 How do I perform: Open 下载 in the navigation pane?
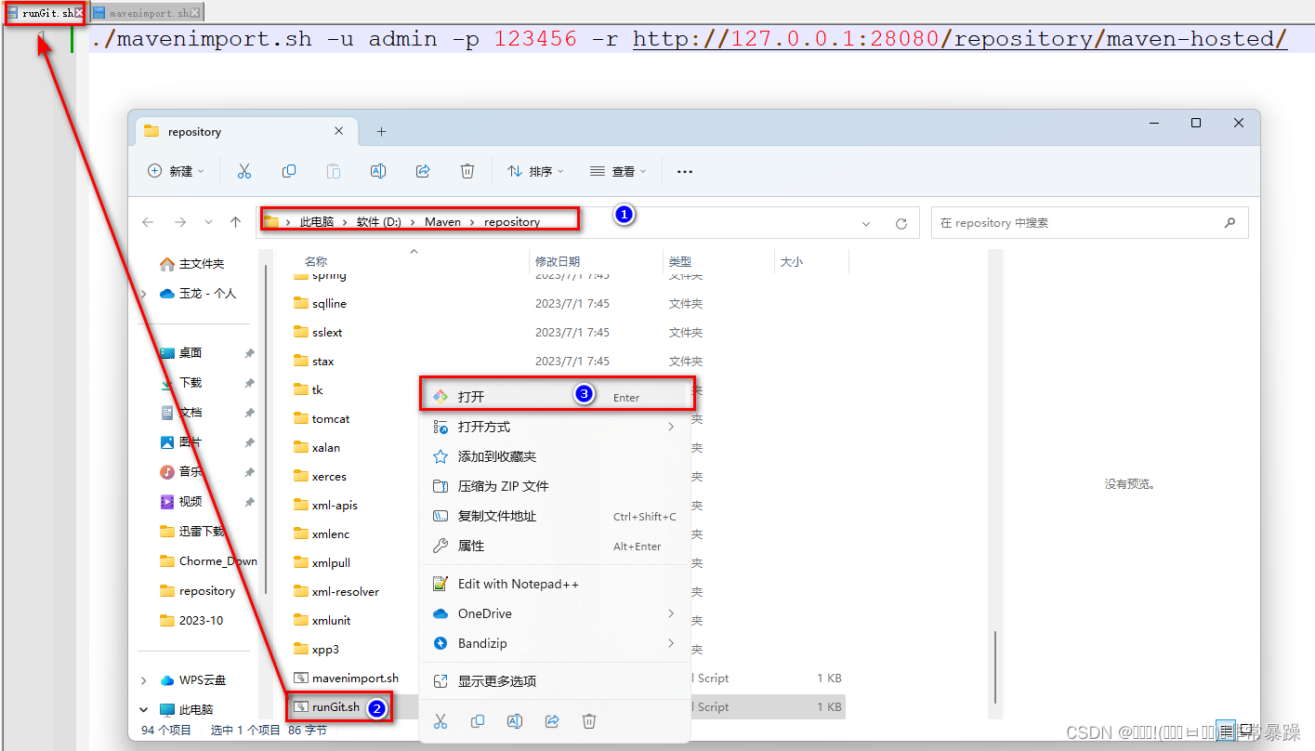(x=181, y=383)
